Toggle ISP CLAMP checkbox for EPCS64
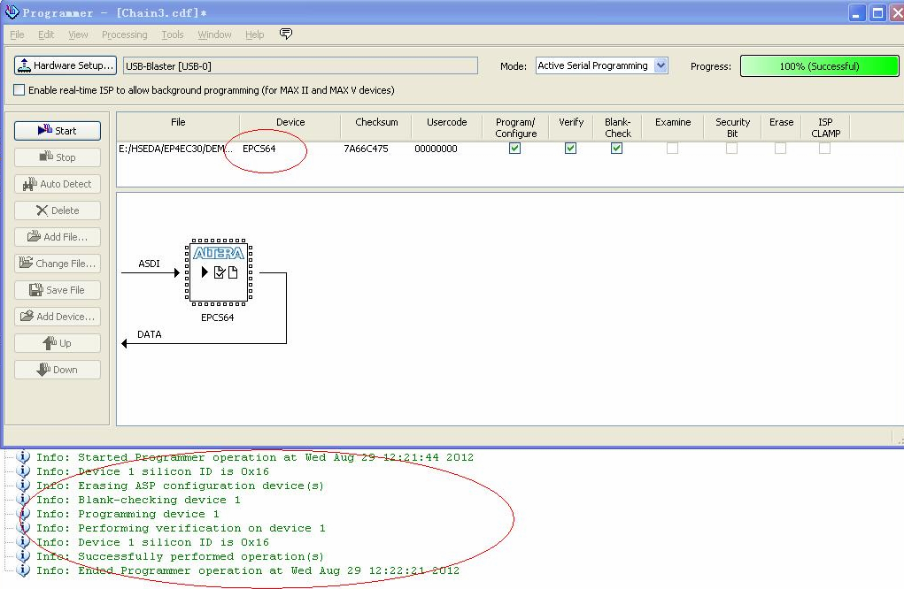The height and width of the screenshot is (589, 904). (824, 148)
